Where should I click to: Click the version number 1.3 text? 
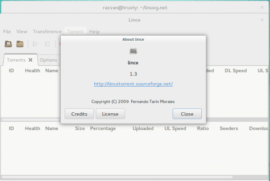[x=133, y=74]
